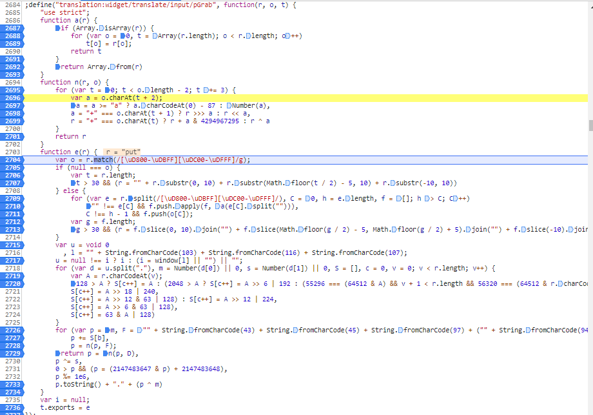Click the vertical scrollbar thumb of the code editor
The image size is (593, 415).
click(x=590, y=125)
